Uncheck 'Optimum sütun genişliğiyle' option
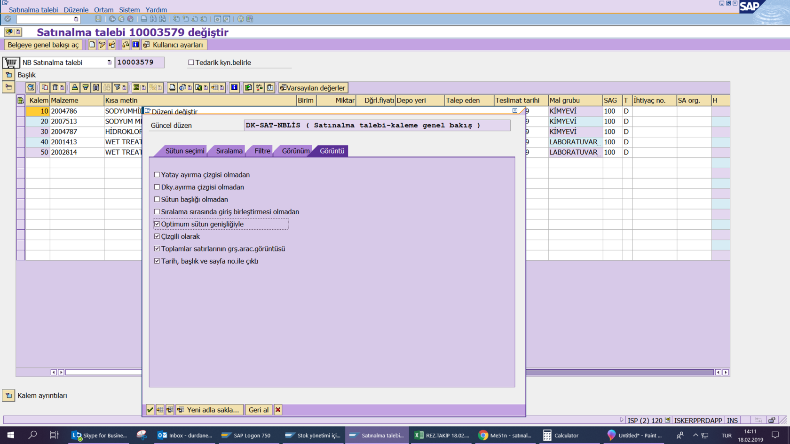 point(157,224)
